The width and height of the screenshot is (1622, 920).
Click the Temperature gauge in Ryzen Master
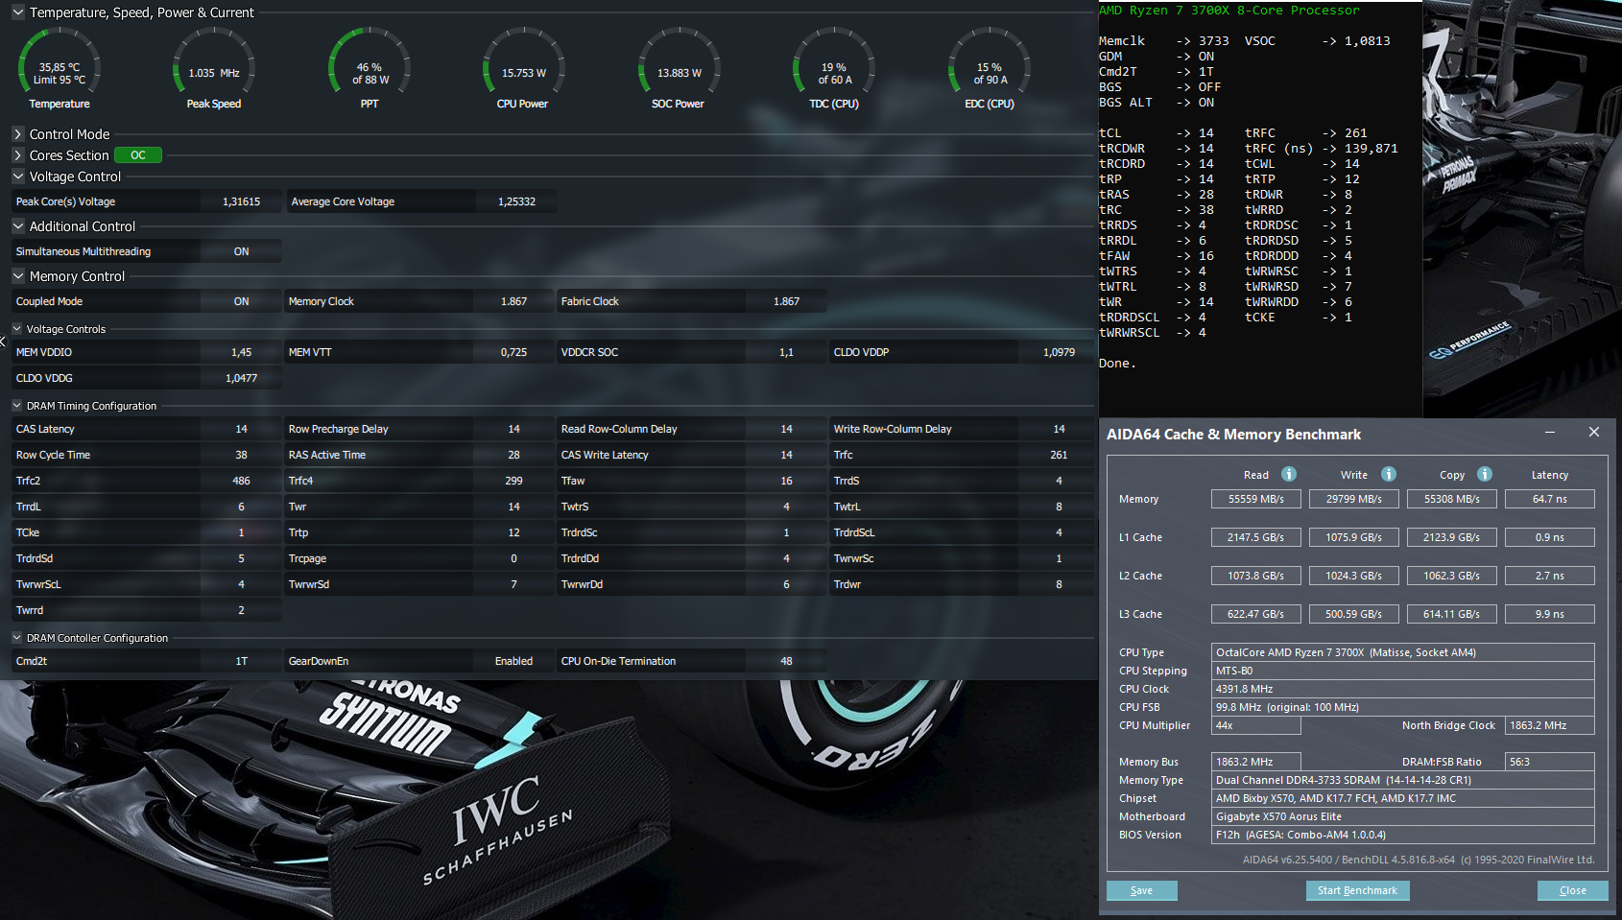click(x=60, y=69)
